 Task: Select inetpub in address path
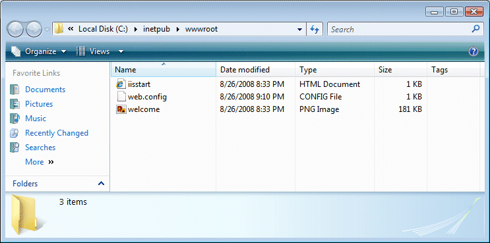coord(156,30)
